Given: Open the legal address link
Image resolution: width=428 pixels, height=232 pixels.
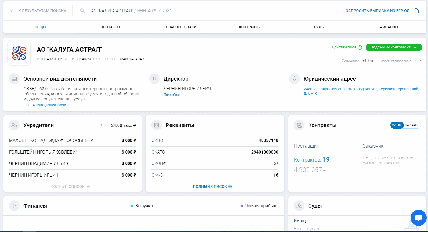Looking at the screenshot, I should point(361,91).
